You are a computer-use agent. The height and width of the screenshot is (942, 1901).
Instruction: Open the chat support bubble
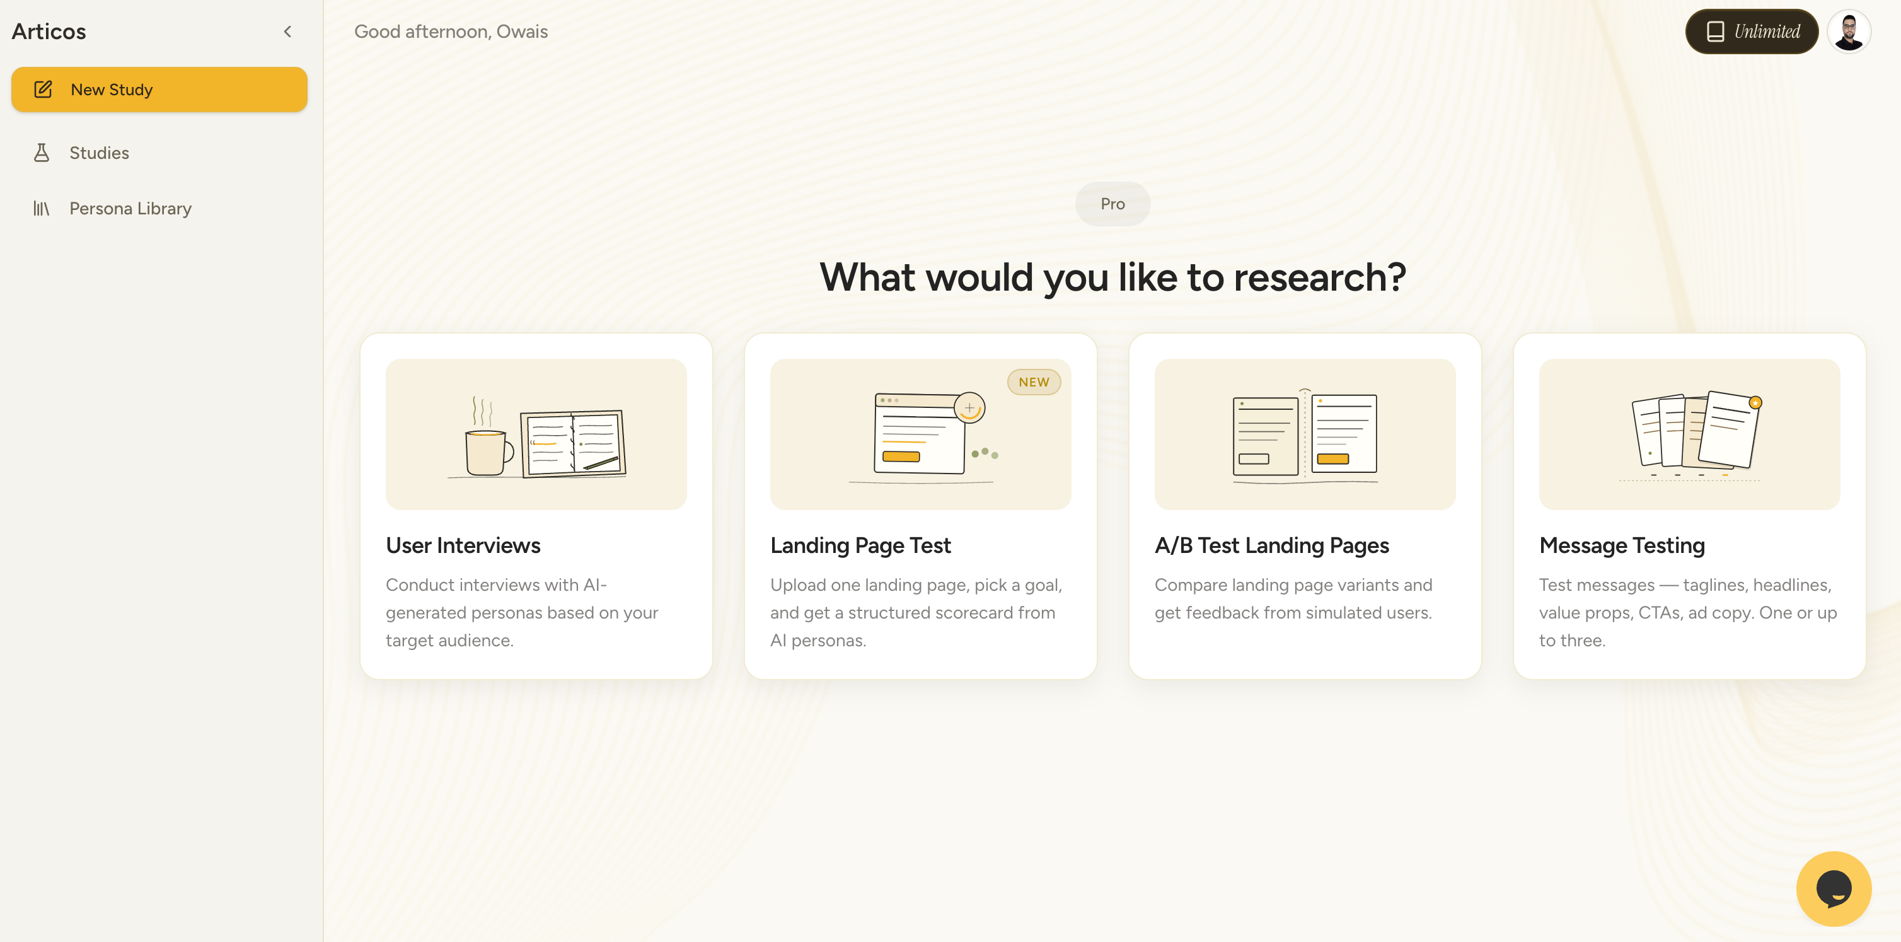(1833, 888)
